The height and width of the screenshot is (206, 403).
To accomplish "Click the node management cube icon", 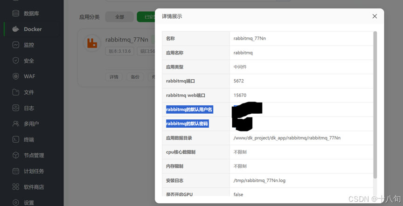I will (16, 155).
